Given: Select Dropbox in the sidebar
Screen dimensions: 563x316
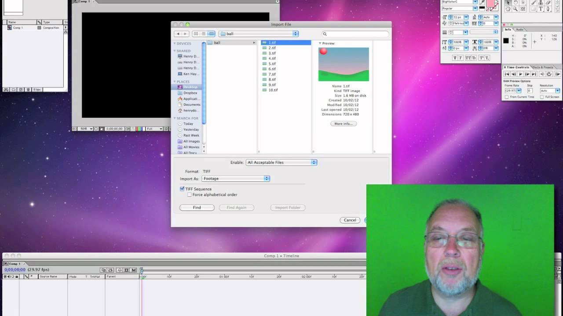Looking at the screenshot, I should pyautogui.click(x=190, y=93).
